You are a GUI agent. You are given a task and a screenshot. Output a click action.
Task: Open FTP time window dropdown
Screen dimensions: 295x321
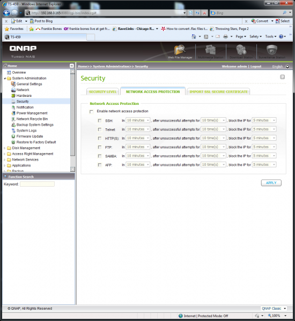[x=138, y=147]
